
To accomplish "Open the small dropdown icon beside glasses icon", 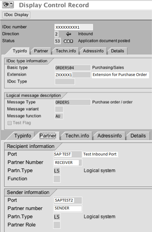I will [11, 5].
